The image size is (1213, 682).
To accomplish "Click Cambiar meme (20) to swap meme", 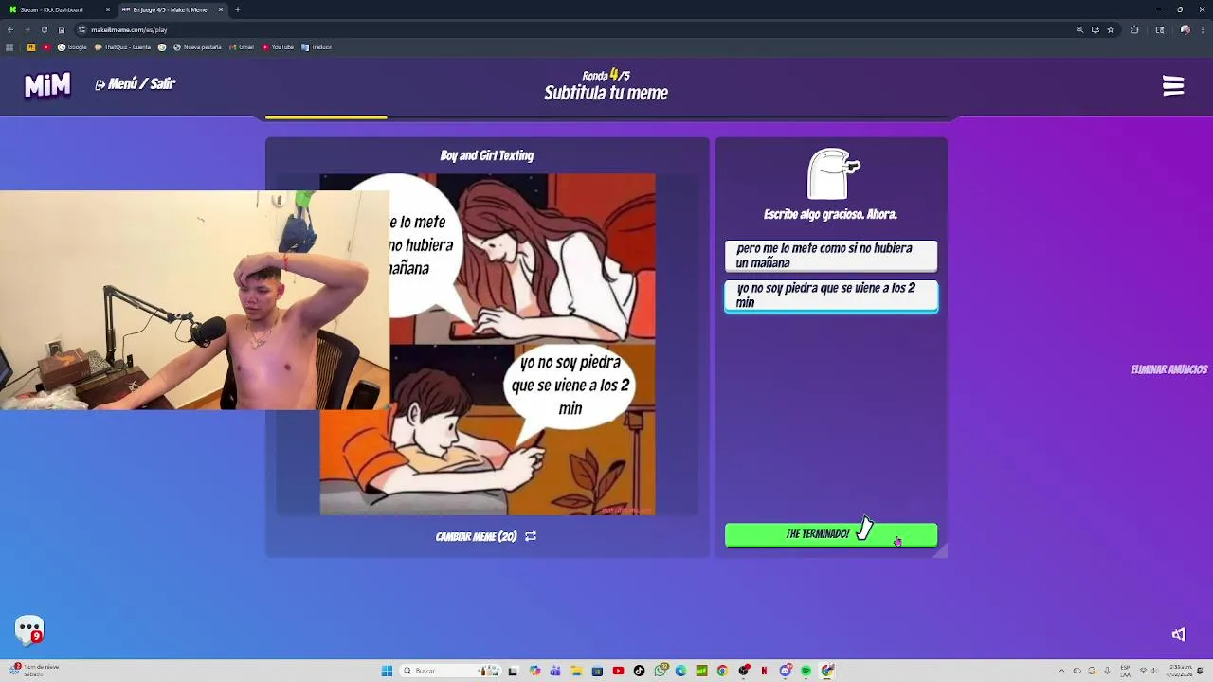I will pyautogui.click(x=476, y=536).
